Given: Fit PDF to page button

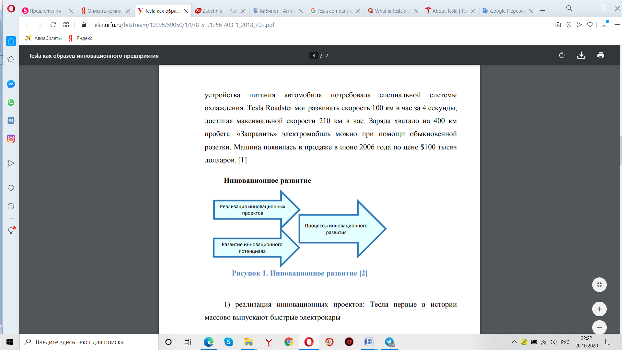Looking at the screenshot, I should 599,285.
